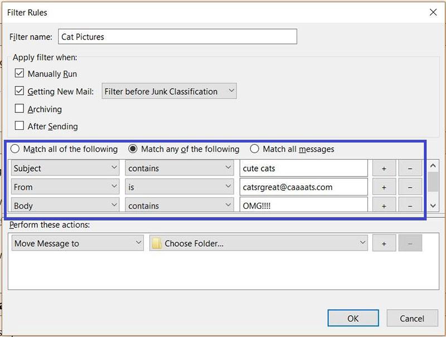Enable the After Sending checkbox

[20, 126]
